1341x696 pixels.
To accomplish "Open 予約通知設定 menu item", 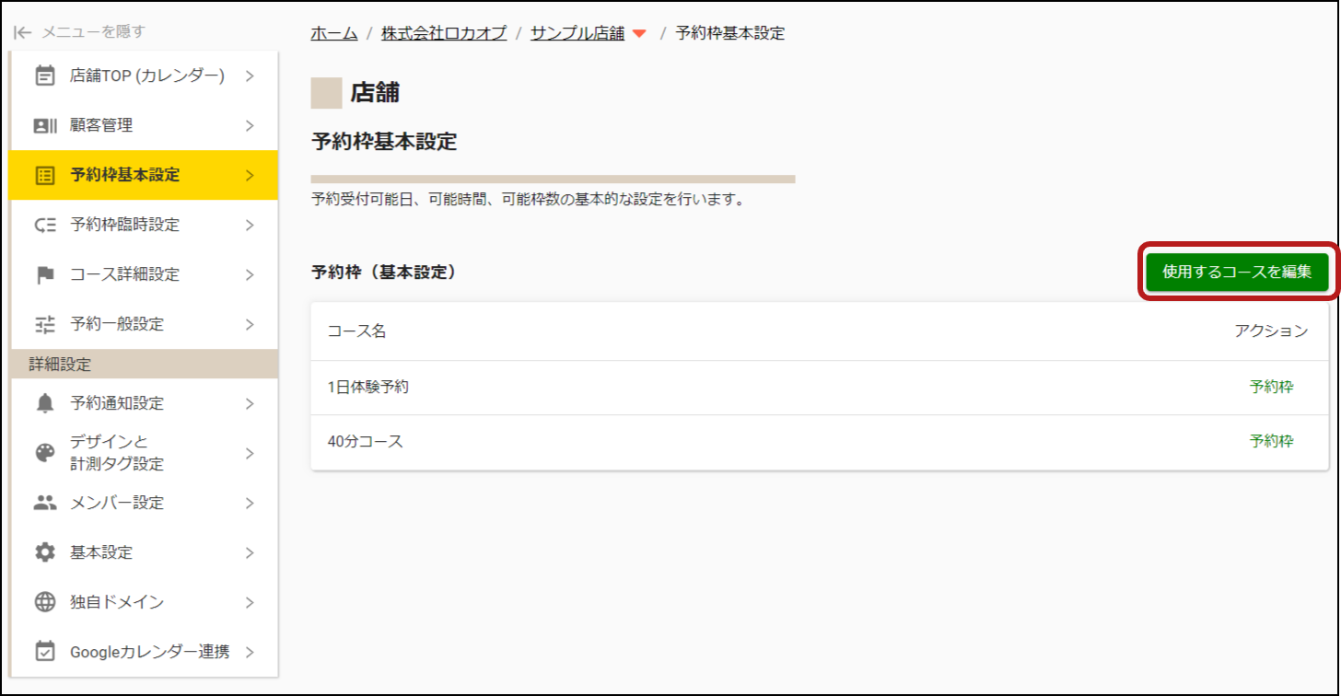I will pos(144,403).
